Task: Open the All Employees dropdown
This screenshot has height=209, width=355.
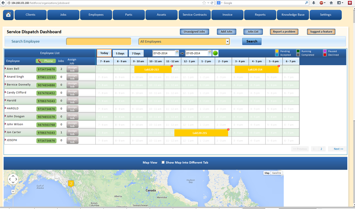Action: [184, 42]
